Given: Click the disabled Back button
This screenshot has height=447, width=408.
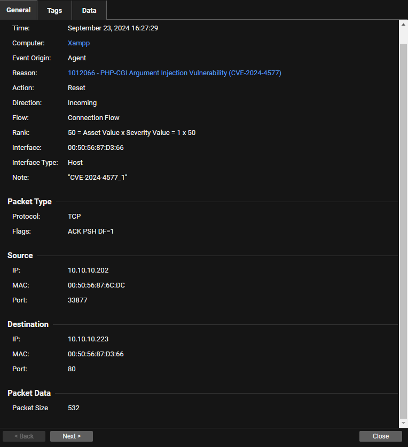Looking at the screenshot, I should [24, 436].
